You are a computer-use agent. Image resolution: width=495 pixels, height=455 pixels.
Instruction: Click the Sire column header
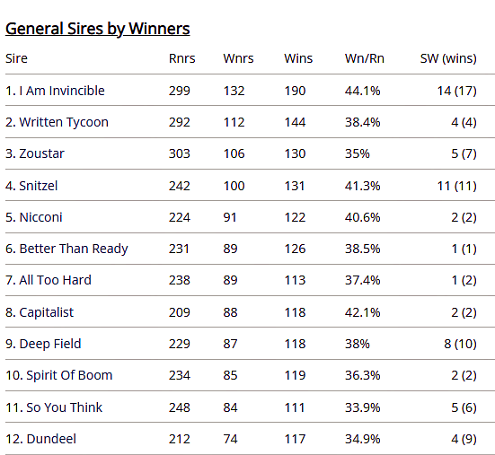(16, 58)
